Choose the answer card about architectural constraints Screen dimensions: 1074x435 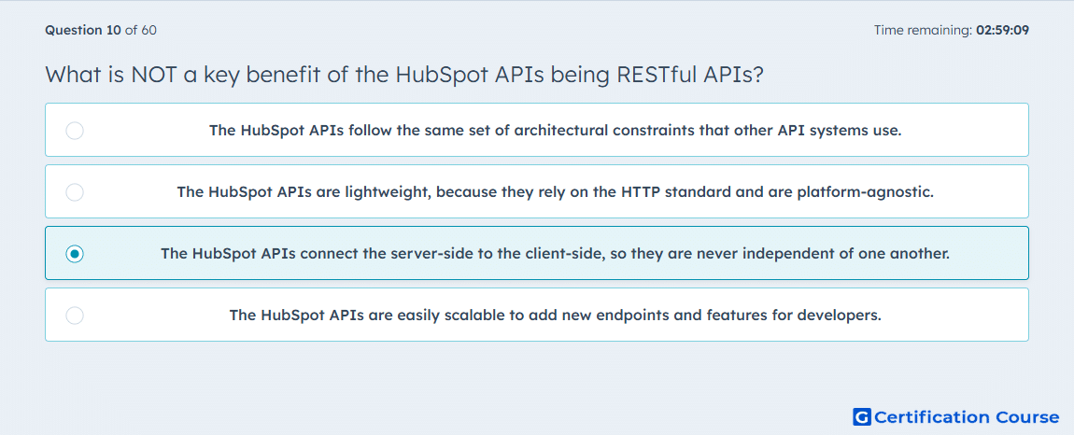click(537, 130)
